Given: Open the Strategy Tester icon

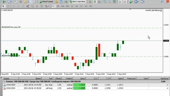Looking at the screenshot, I should [x=35, y=2].
